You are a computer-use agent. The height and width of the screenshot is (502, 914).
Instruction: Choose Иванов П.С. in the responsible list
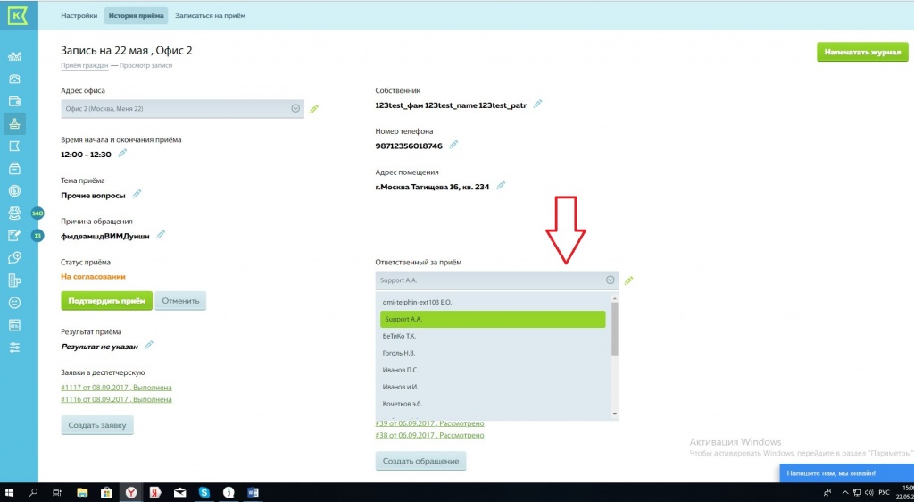coord(400,370)
